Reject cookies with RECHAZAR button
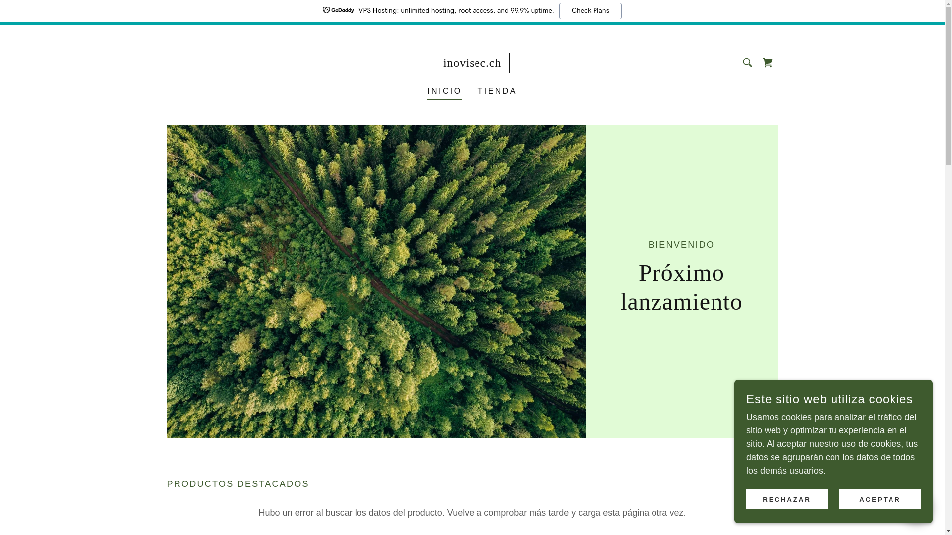952x535 pixels. tap(786, 499)
